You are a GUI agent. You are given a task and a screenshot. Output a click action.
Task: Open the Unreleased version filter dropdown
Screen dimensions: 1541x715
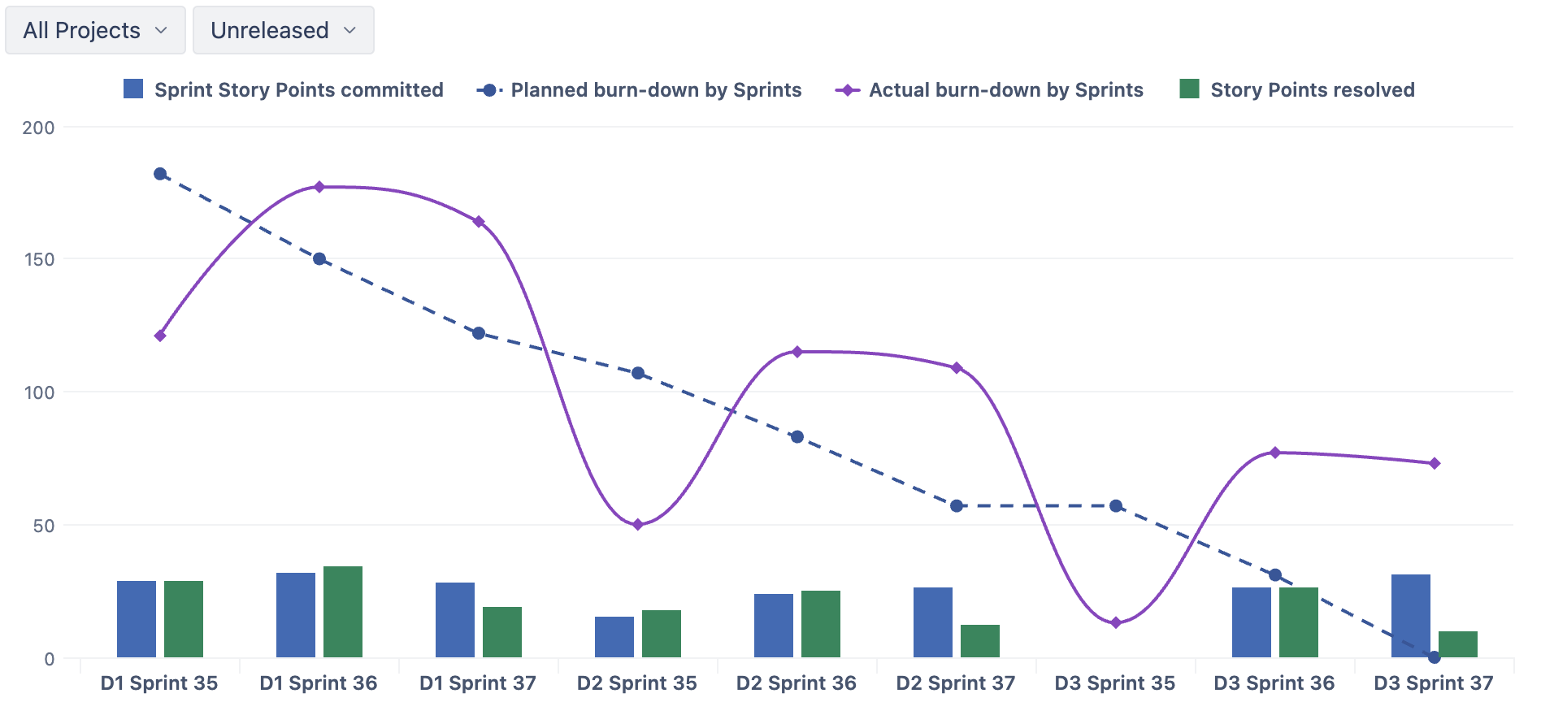[283, 29]
